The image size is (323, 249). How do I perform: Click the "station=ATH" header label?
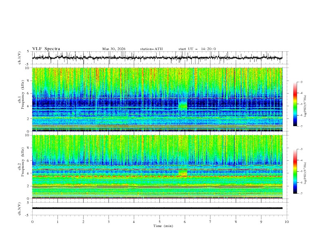pyautogui.click(x=151, y=49)
